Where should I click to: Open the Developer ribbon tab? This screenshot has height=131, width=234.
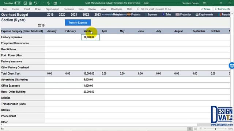116,9
